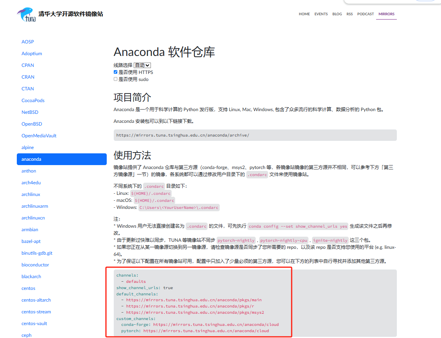
Task: Open AOSP mirror help in sidebar
Action: (27, 41)
